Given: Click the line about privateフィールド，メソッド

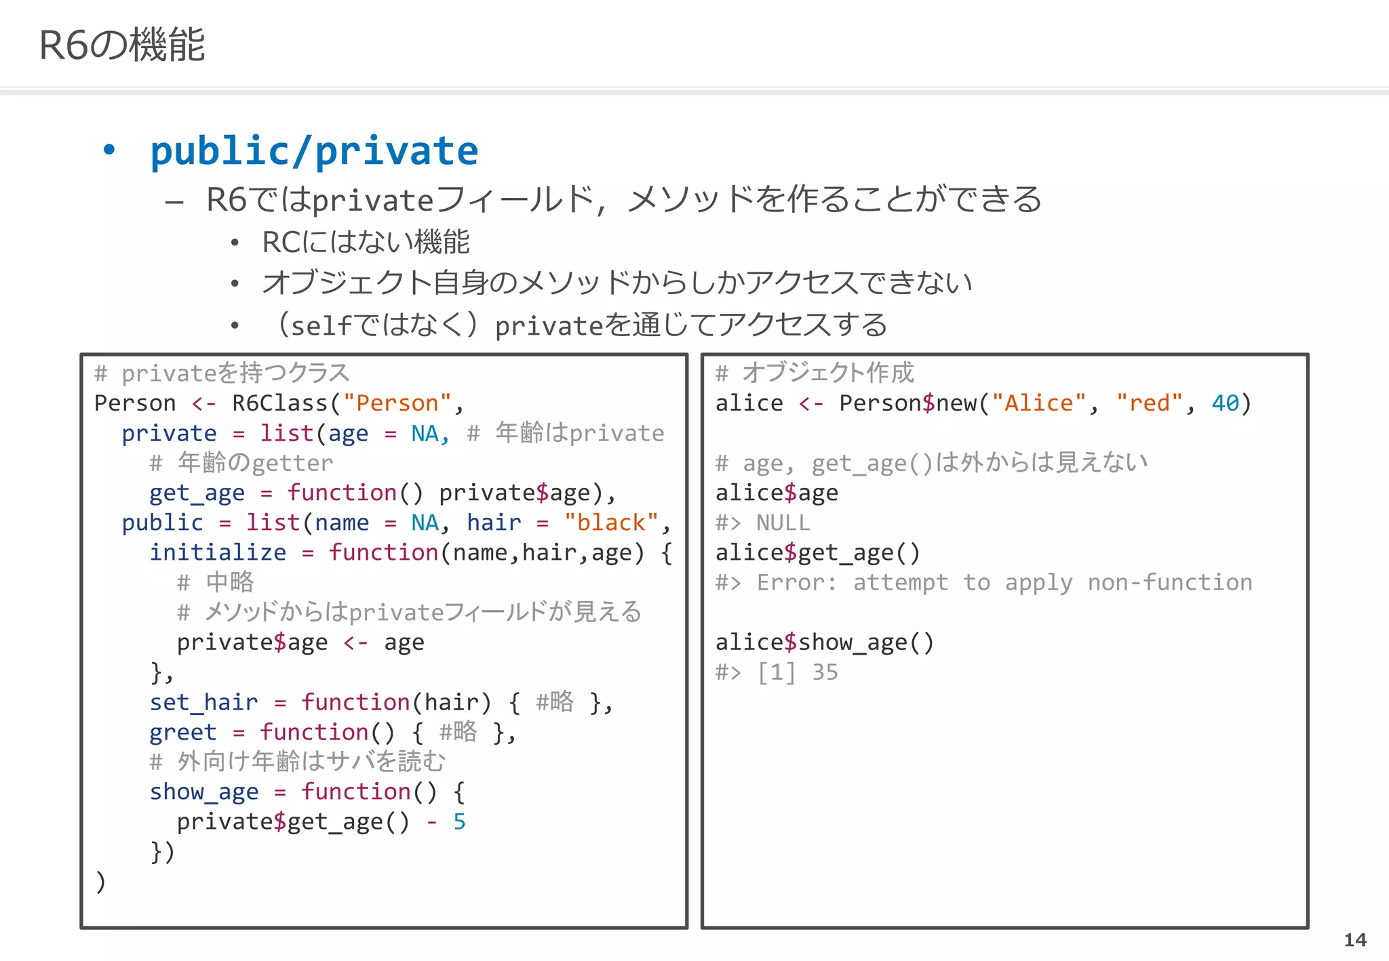Looking at the screenshot, I should tap(623, 200).
